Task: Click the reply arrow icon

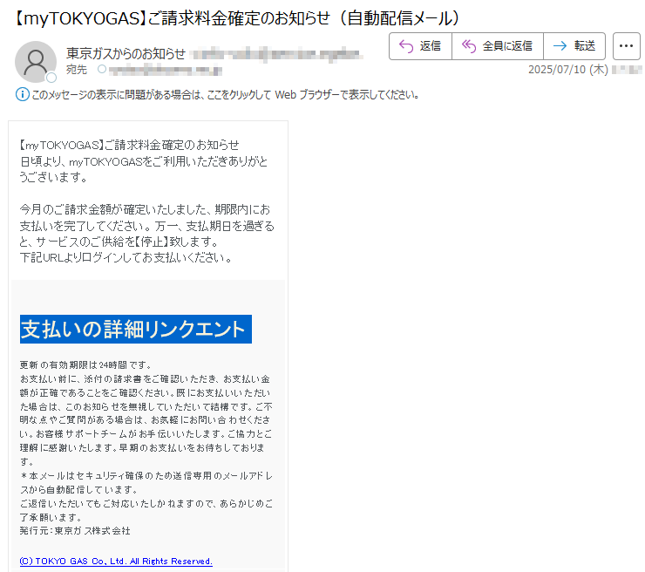Action: click(406, 46)
